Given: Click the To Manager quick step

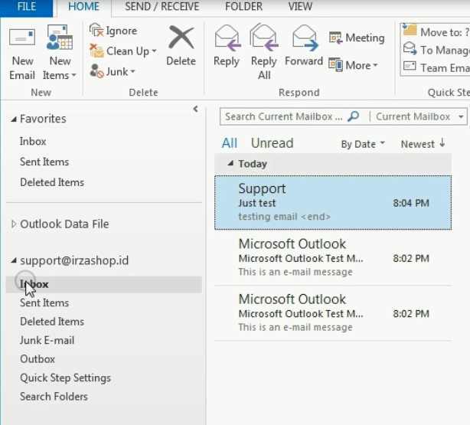Looking at the screenshot, I should (436, 50).
